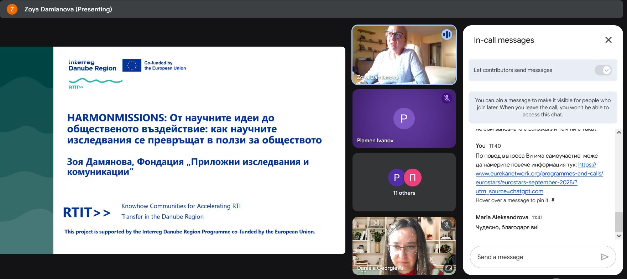Click the pin icon beside hover hint
This screenshot has width=627, height=279.
(x=553, y=200)
